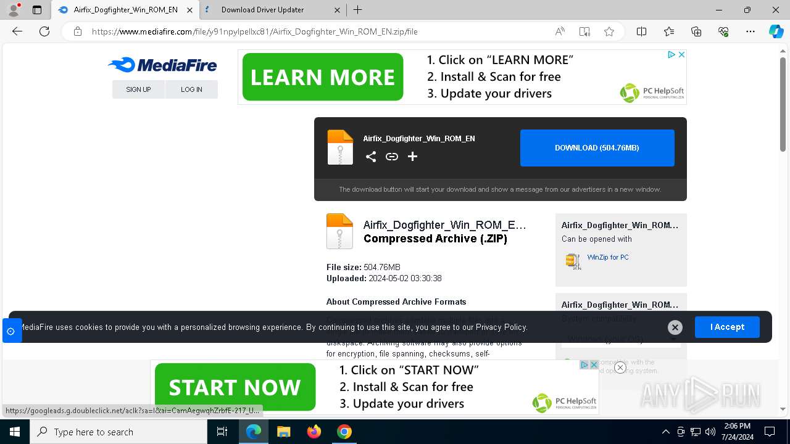Open Browser essentials heart icon
The height and width of the screenshot is (444, 790).
coord(723,31)
